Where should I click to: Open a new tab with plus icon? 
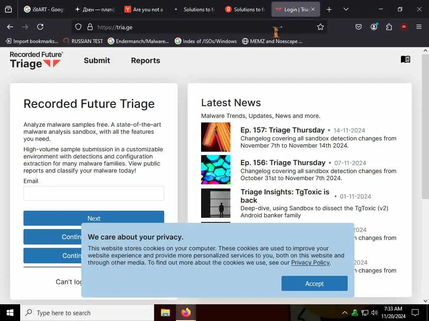click(329, 10)
